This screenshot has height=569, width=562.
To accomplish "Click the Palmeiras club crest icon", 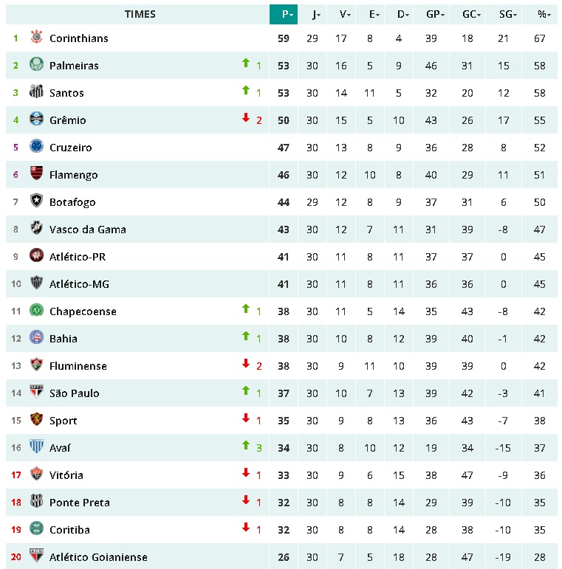I will tap(36, 65).
